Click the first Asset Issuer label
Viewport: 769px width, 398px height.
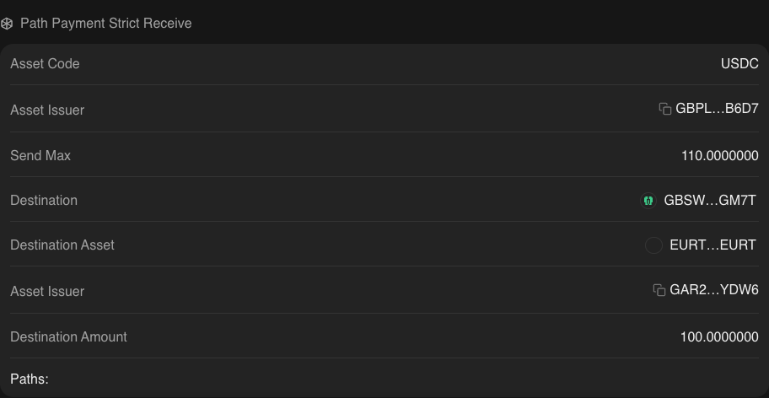click(x=47, y=110)
